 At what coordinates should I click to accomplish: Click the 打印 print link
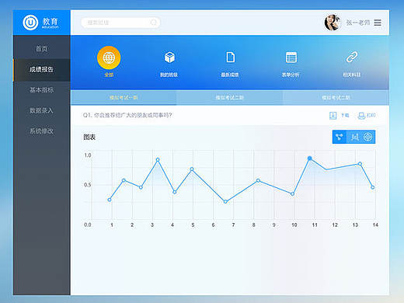pyautogui.click(x=371, y=115)
